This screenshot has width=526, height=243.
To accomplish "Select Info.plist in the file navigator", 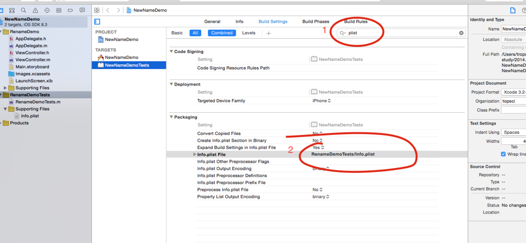I will pyautogui.click(x=30, y=116).
